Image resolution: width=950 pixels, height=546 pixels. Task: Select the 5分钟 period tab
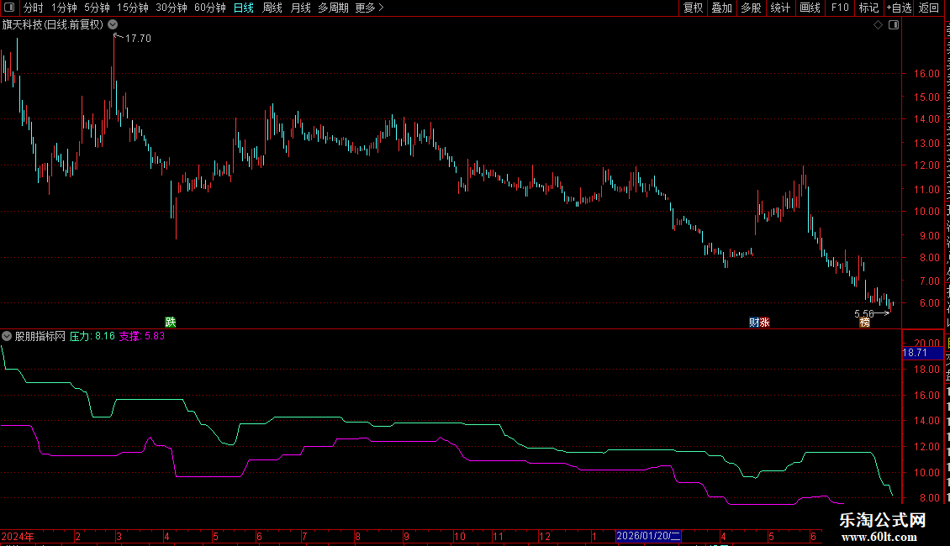tap(97, 8)
